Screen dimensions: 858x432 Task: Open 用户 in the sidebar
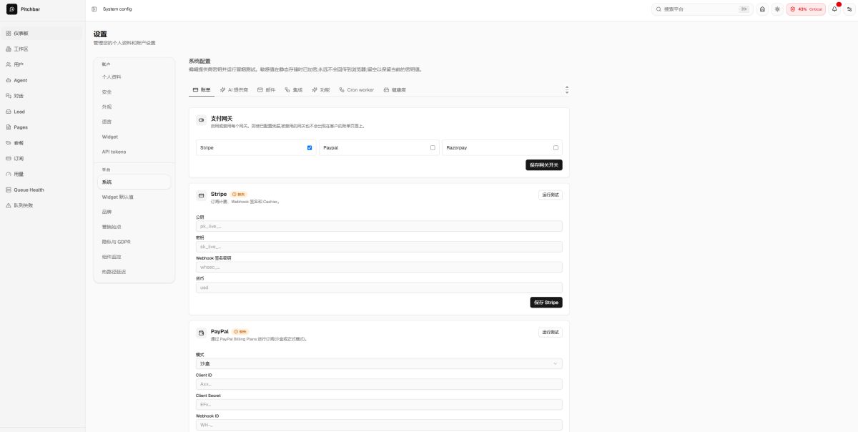click(42, 64)
